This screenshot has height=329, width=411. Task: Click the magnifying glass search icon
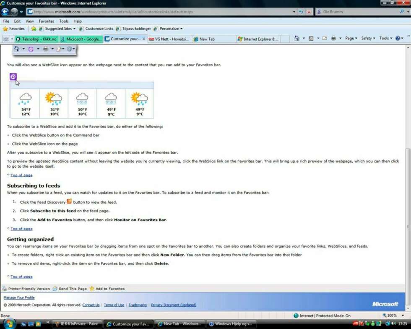402,12
